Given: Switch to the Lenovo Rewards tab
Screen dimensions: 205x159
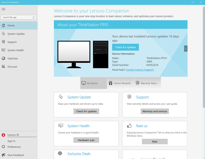Looking at the screenshot, I should [120, 83].
